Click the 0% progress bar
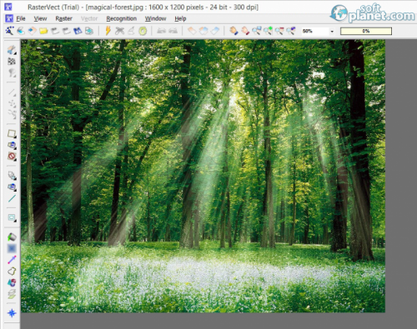Viewport: 417px width, 329px height. coord(366,31)
